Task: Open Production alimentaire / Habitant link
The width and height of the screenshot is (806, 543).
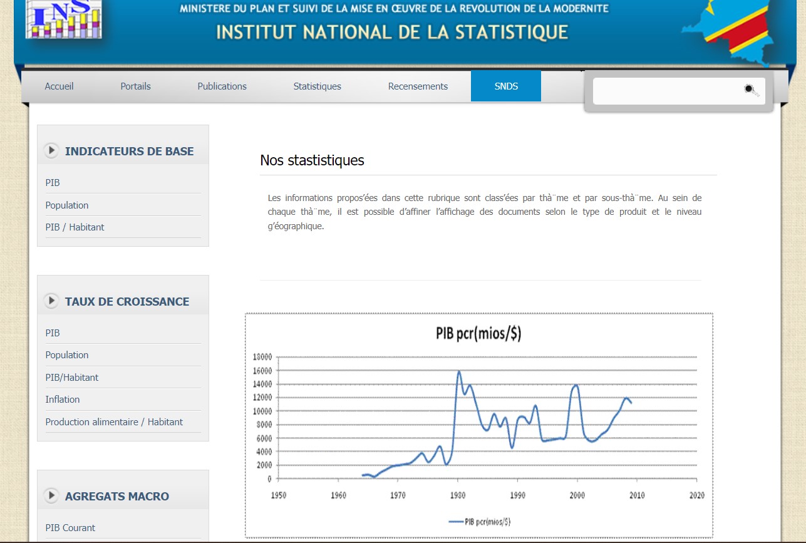Action: pyautogui.click(x=114, y=422)
